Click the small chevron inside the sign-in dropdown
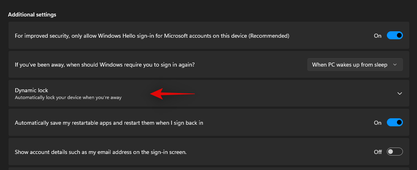This screenshot has height=170, width=417. pos(395,65)
